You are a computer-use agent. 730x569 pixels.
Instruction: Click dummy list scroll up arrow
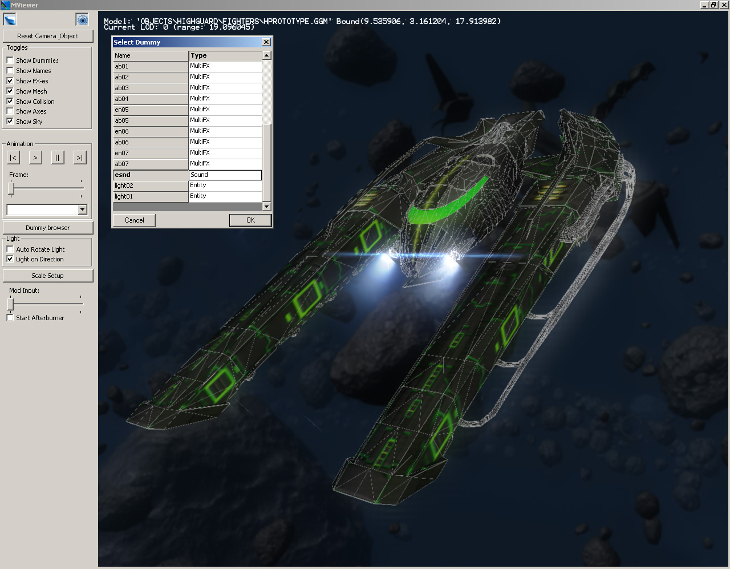266,55
